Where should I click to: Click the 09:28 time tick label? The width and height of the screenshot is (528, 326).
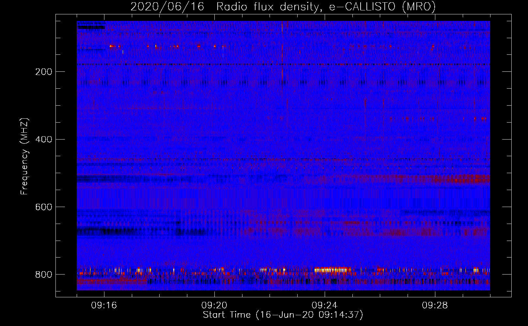tap(435, 305)
